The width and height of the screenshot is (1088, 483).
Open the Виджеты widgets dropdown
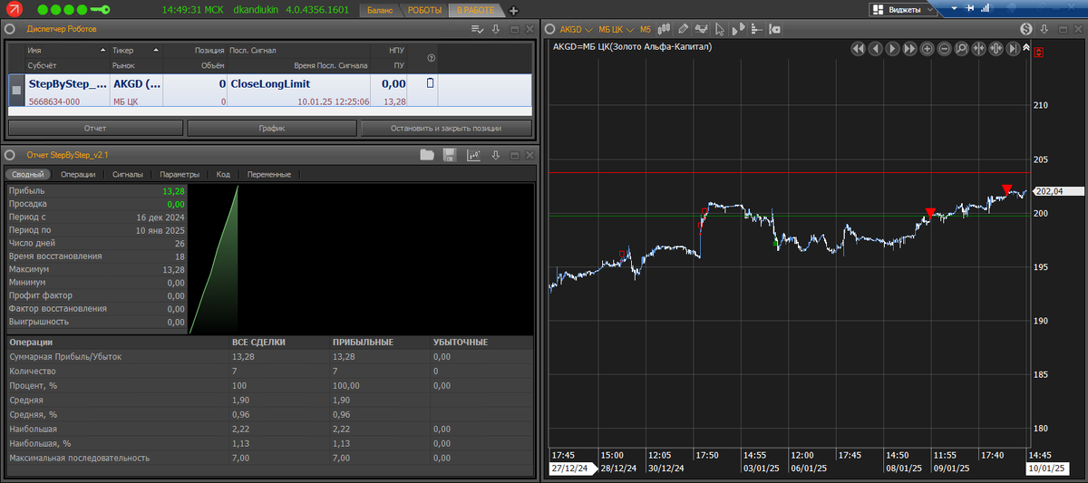click(x=902, y=10)
